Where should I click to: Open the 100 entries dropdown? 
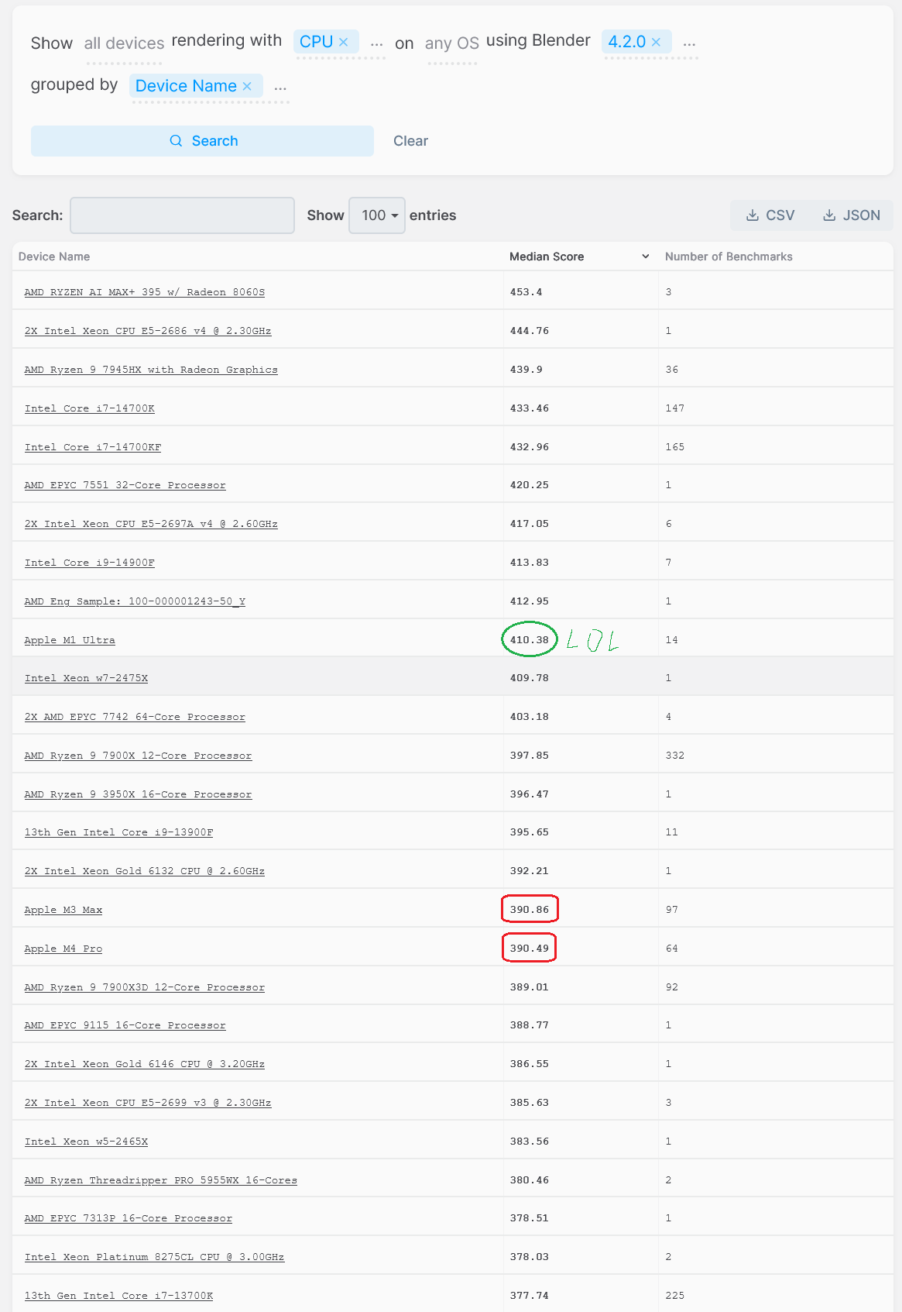377,215
